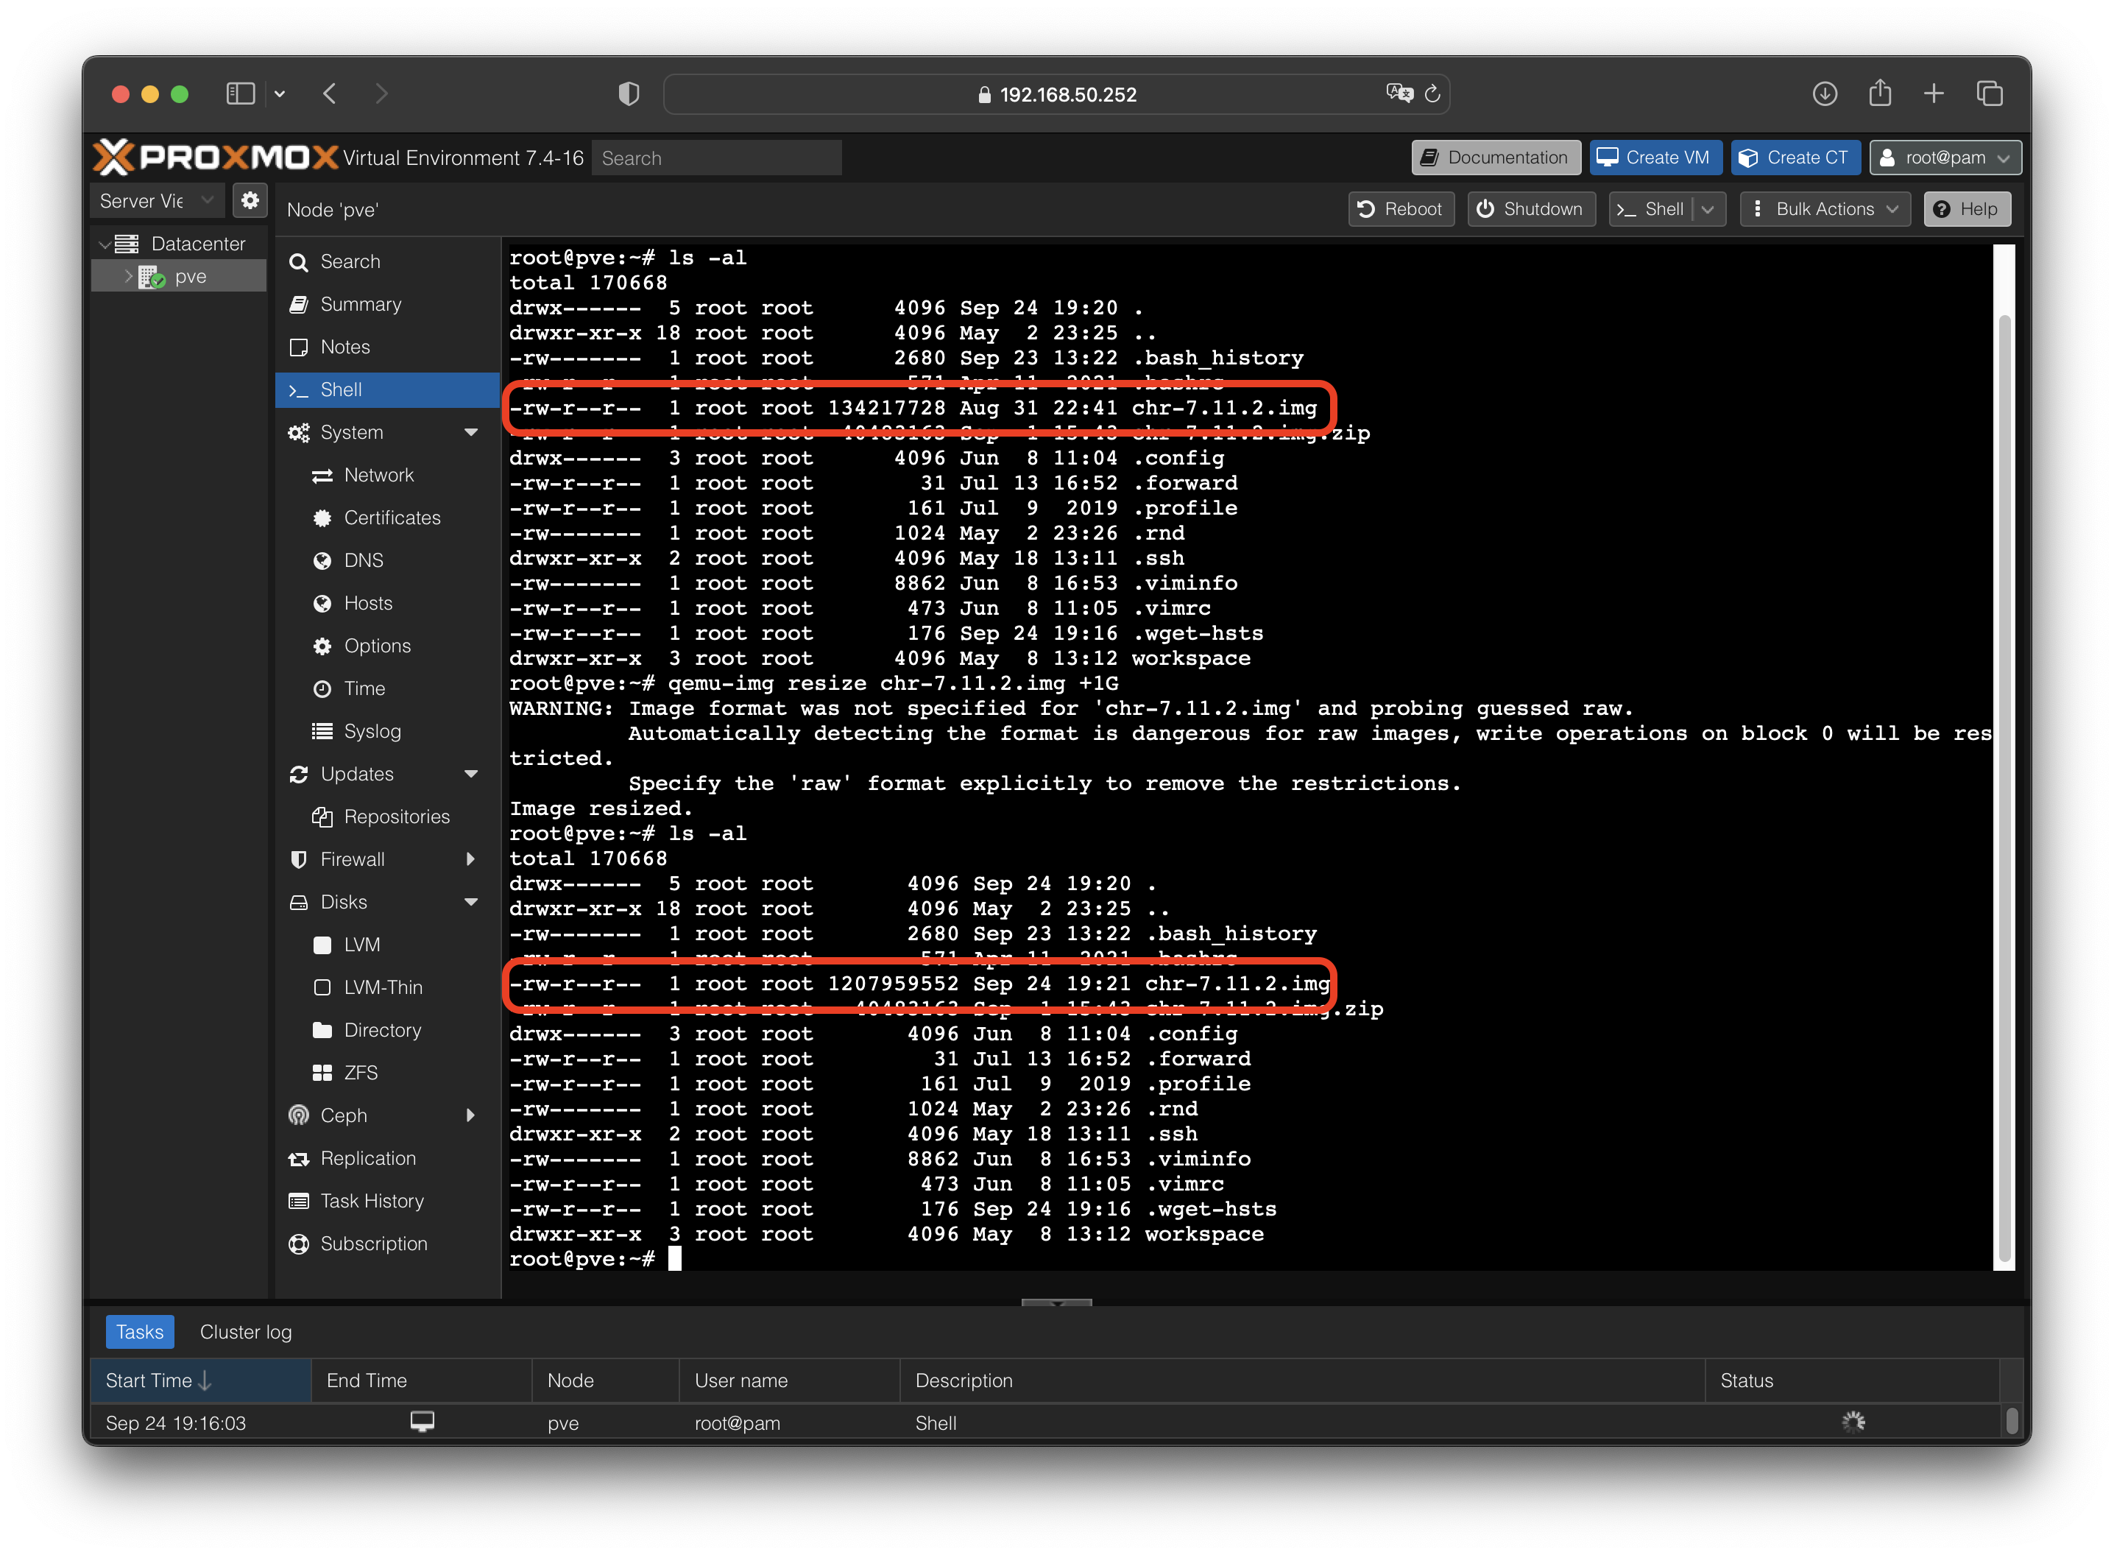Open the Subscription lifebuoy entry
The width and height of the screenshot is (2114, 1555).
(x=372, y=1244)
